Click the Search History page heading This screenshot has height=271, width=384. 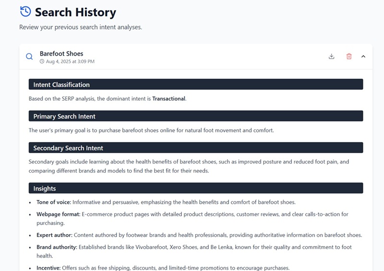(x=75, y=12)
